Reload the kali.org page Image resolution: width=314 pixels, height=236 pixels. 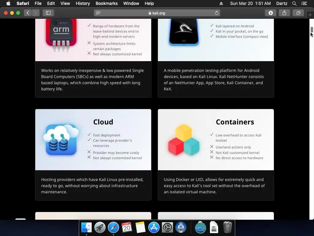tap(216, 13)
